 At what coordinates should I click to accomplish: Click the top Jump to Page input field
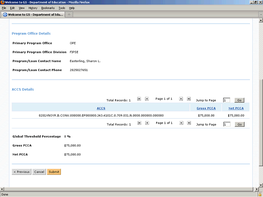point(226,100)
